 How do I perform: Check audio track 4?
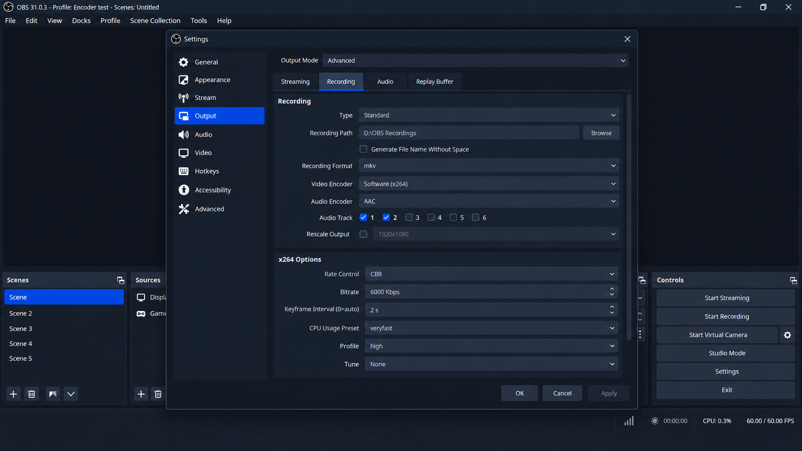click(x=431, y=218)
